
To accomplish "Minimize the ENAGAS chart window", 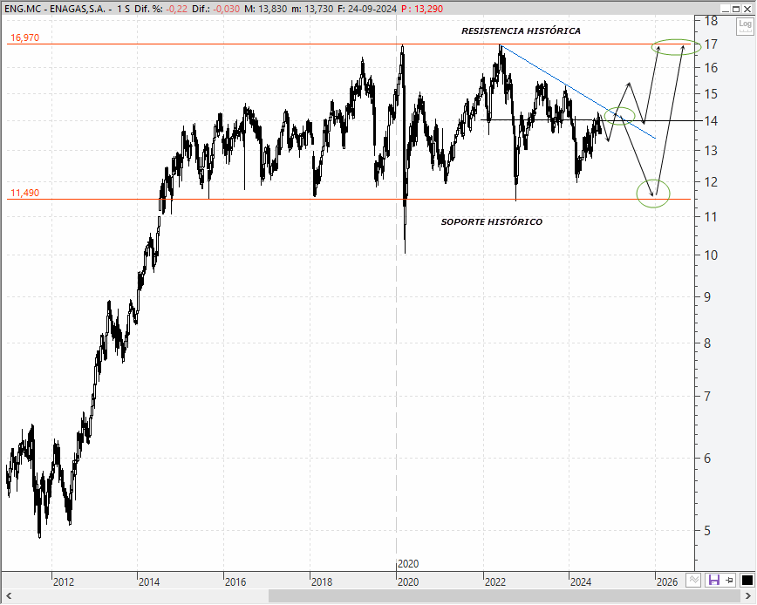I will pos(726,9).
